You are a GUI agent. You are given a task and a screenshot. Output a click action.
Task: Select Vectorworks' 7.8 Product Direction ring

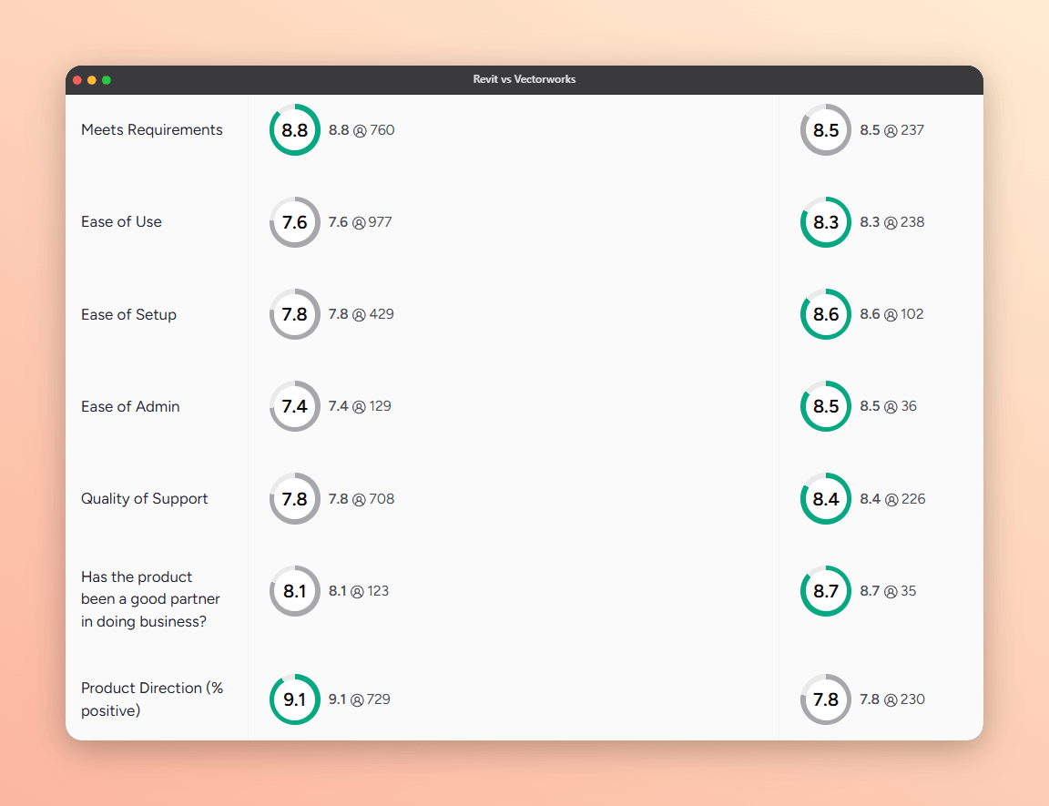pyautogui.click(x=826, y=699)
